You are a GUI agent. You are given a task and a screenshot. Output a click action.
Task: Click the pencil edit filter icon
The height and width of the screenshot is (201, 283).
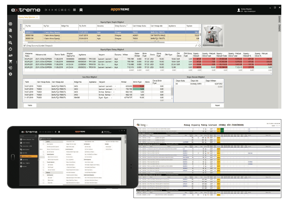click(196, 46)
